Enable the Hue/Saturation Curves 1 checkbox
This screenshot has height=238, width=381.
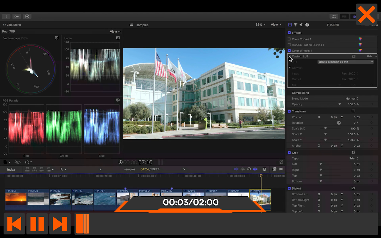pyautogui.click(x=289, y=45)
